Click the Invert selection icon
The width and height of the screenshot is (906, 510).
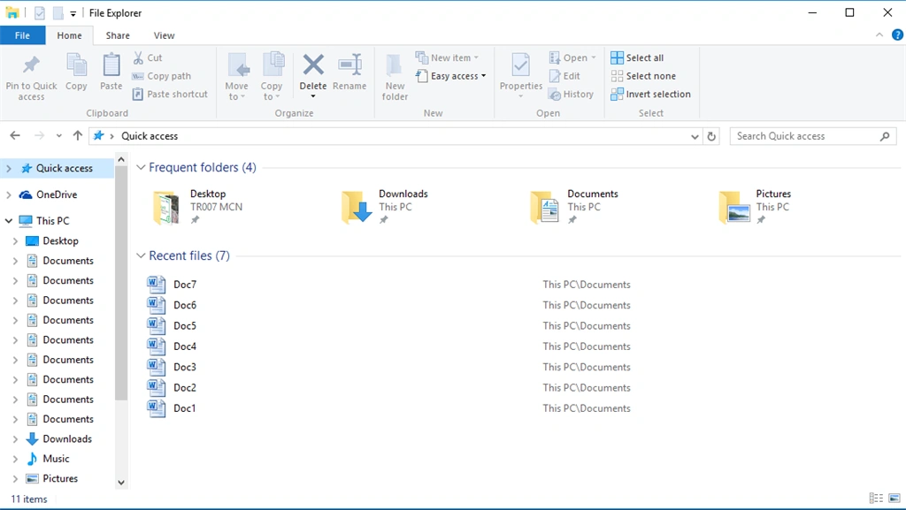617,94
